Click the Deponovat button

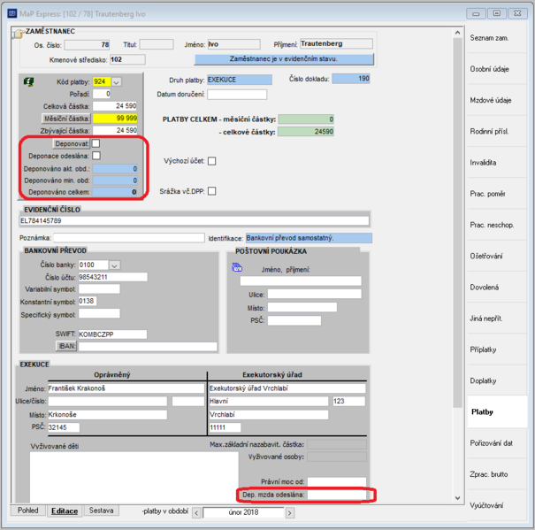pos(72,143)
